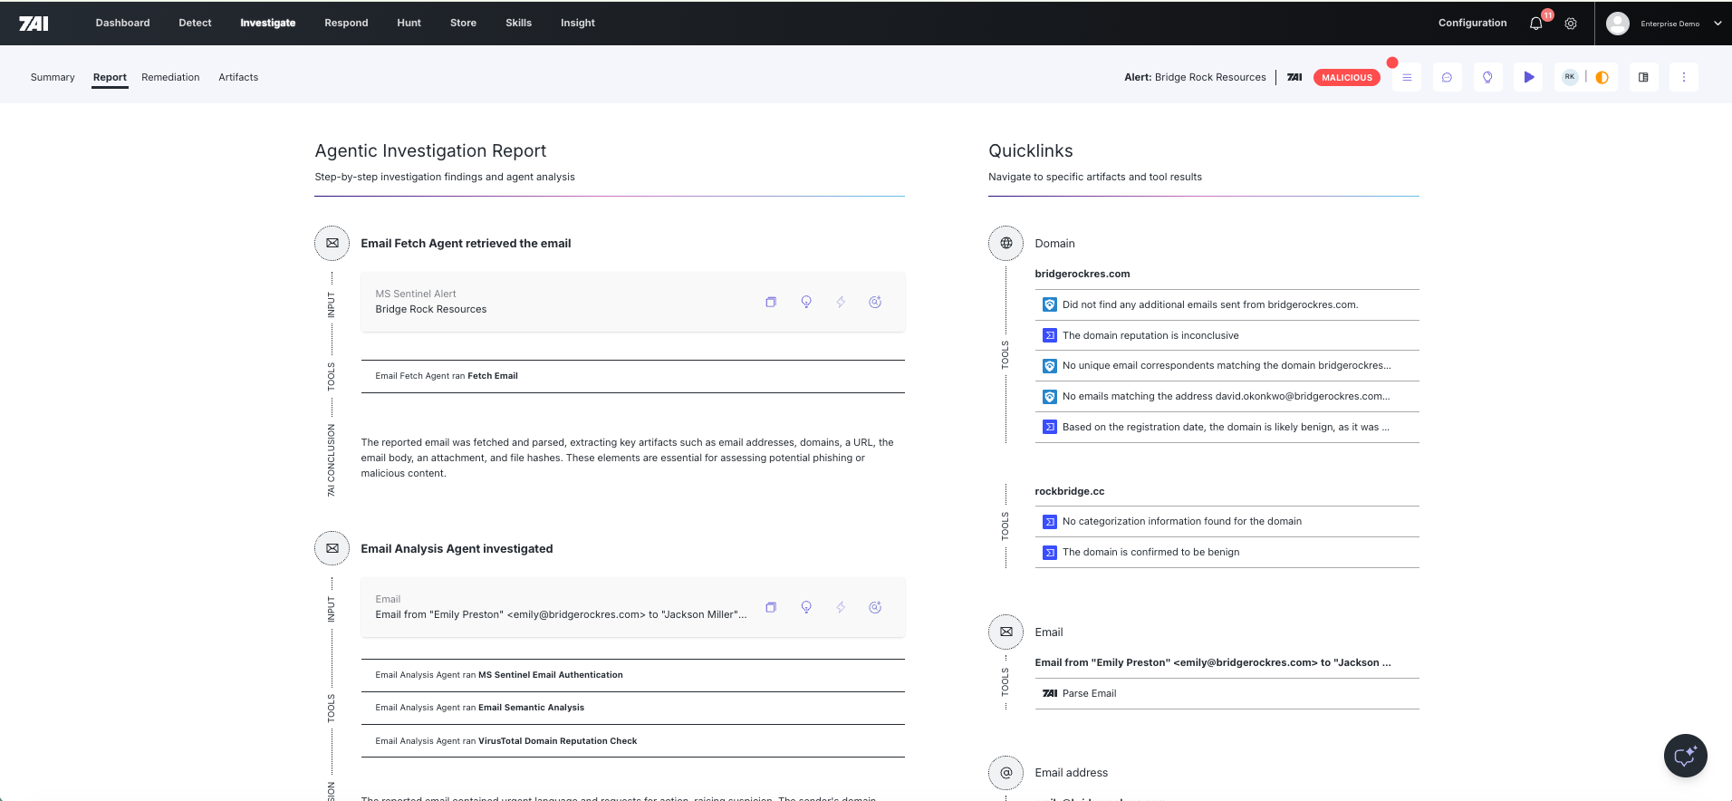Click the MALICIOUS verdict badge
This screenshot has height=801, width=1732.
tap(1347, 77)
